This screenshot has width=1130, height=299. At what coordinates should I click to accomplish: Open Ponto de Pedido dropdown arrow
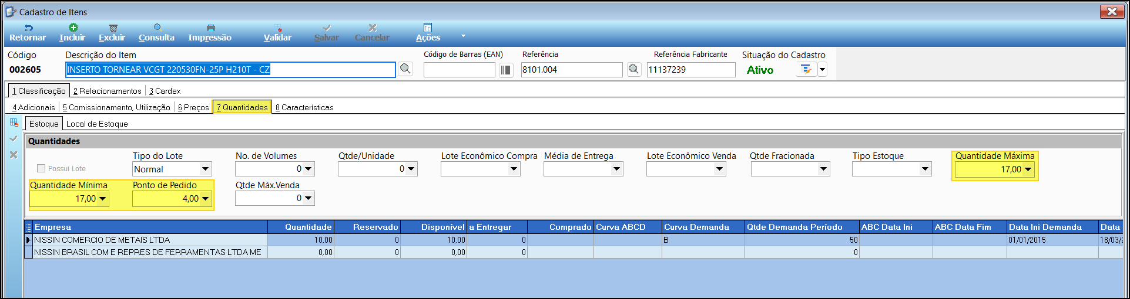point(206,199)
